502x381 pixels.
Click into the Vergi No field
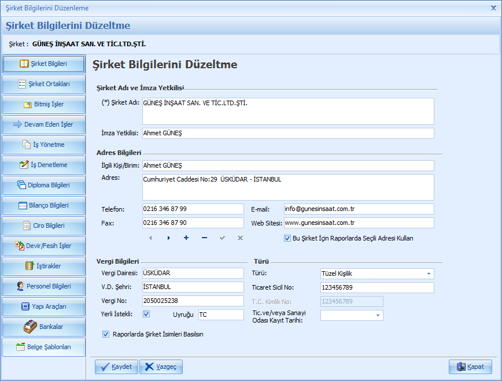click(193, 301)
